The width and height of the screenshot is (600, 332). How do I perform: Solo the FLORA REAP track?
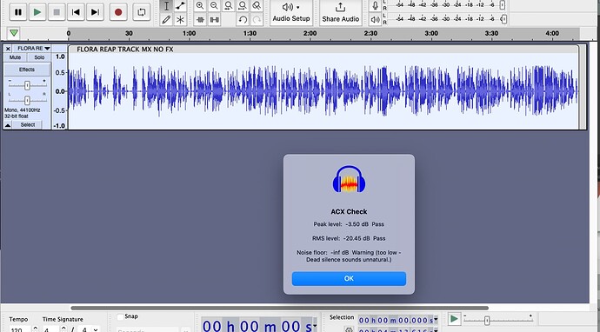point(39,57)
